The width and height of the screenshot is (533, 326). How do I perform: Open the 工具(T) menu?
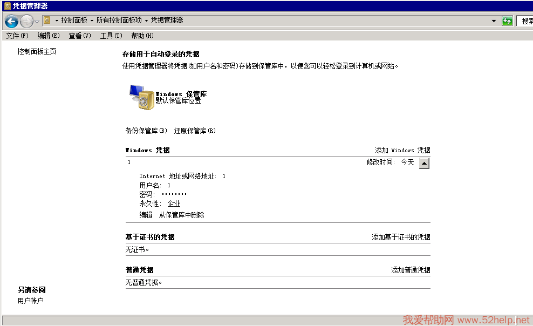(x=111, y=36)
